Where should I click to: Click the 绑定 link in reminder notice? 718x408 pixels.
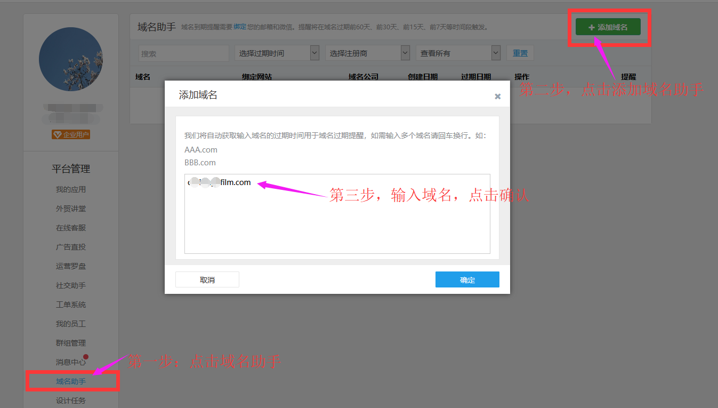[x=240, y=27]
